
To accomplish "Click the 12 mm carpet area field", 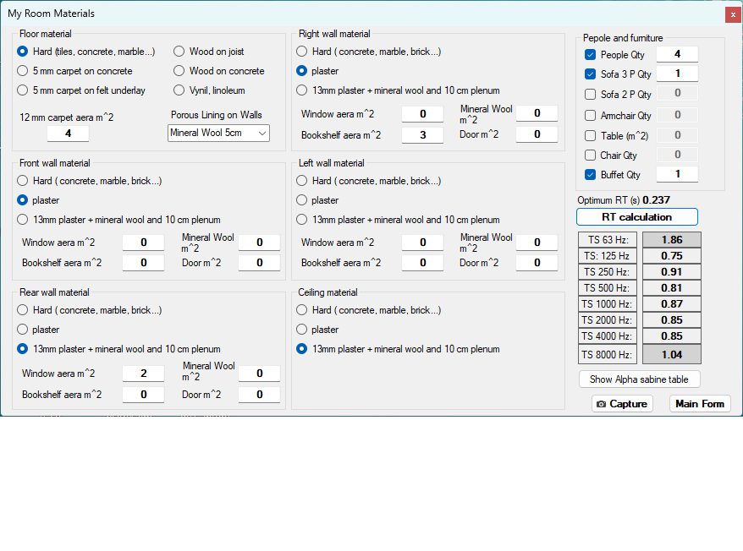I will [x=68, y=134].
